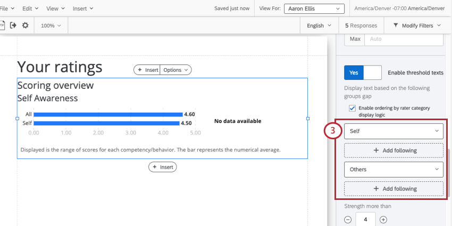
Task: Open the Self rater group dropdown
Action: pyautogui.click(x=394, y=131)
